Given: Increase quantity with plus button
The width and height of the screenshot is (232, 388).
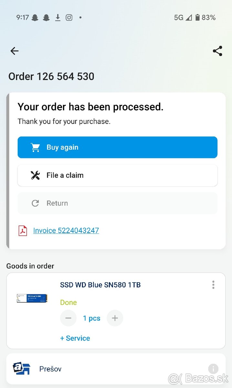Looking at the screenshot, I should [115, 318].
